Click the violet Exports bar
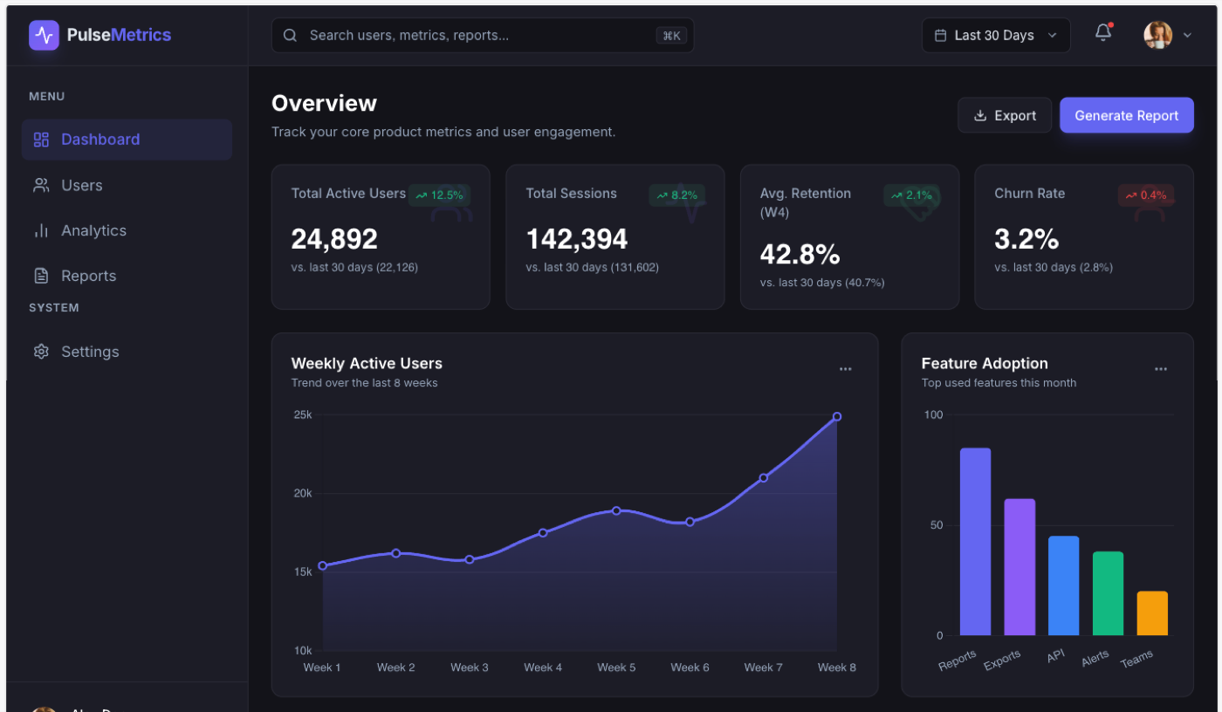The width and height of the screenshot is (1222, 712). [x=1019, y=567]
